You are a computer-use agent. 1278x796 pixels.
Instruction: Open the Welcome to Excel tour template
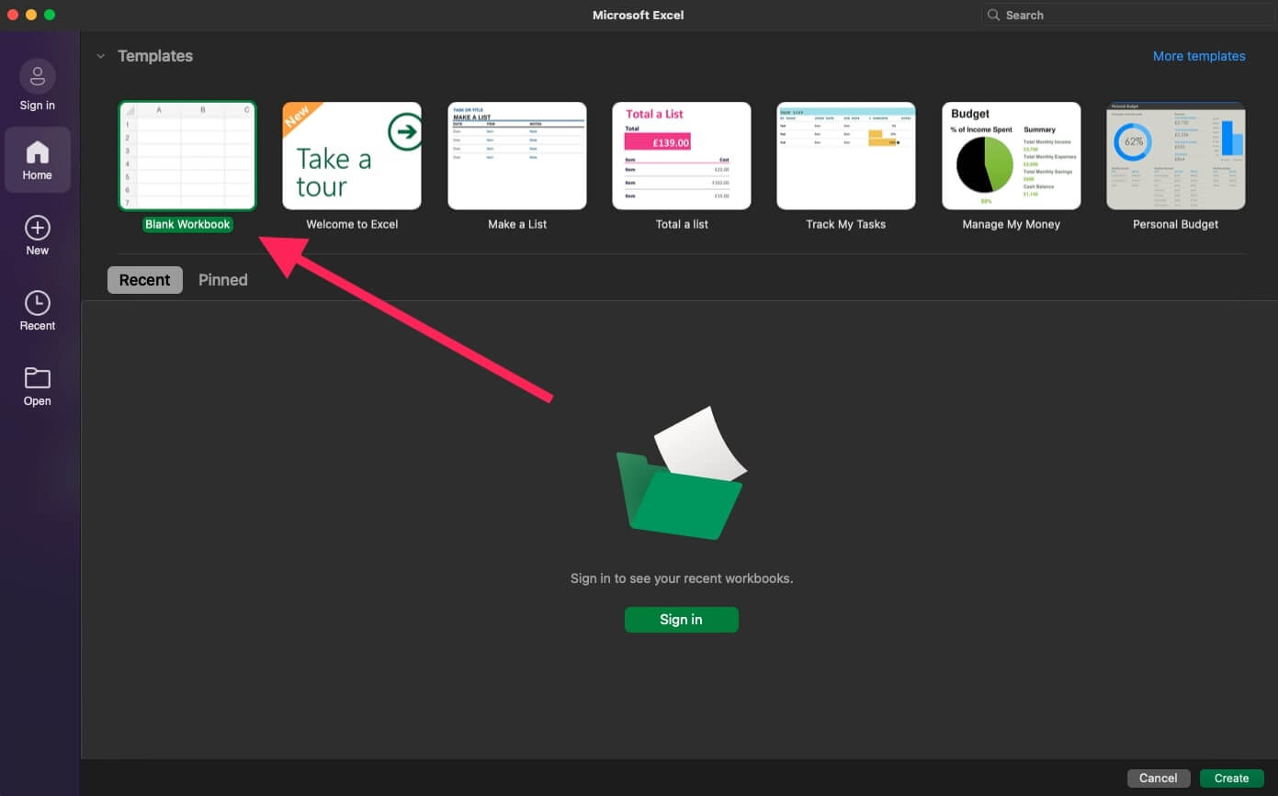pos(352,155)
